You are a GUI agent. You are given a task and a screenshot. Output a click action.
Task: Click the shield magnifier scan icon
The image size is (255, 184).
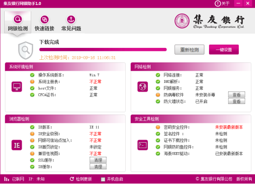(25, 50)
